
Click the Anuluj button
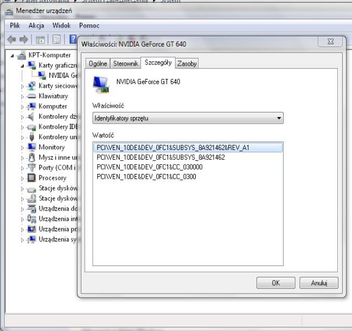(x=319, y=283)
